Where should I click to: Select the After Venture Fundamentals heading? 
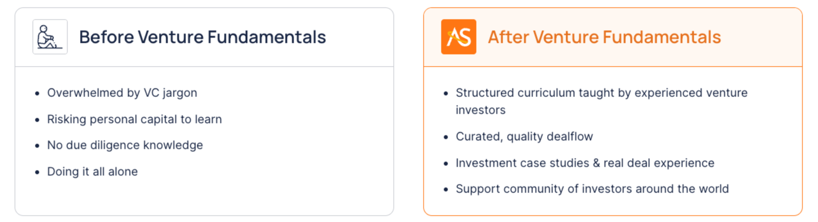click(604, 37)
